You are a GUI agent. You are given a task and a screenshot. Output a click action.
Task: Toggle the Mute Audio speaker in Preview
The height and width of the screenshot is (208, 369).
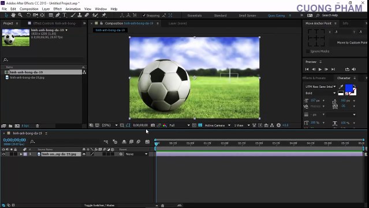pos(354,69)
